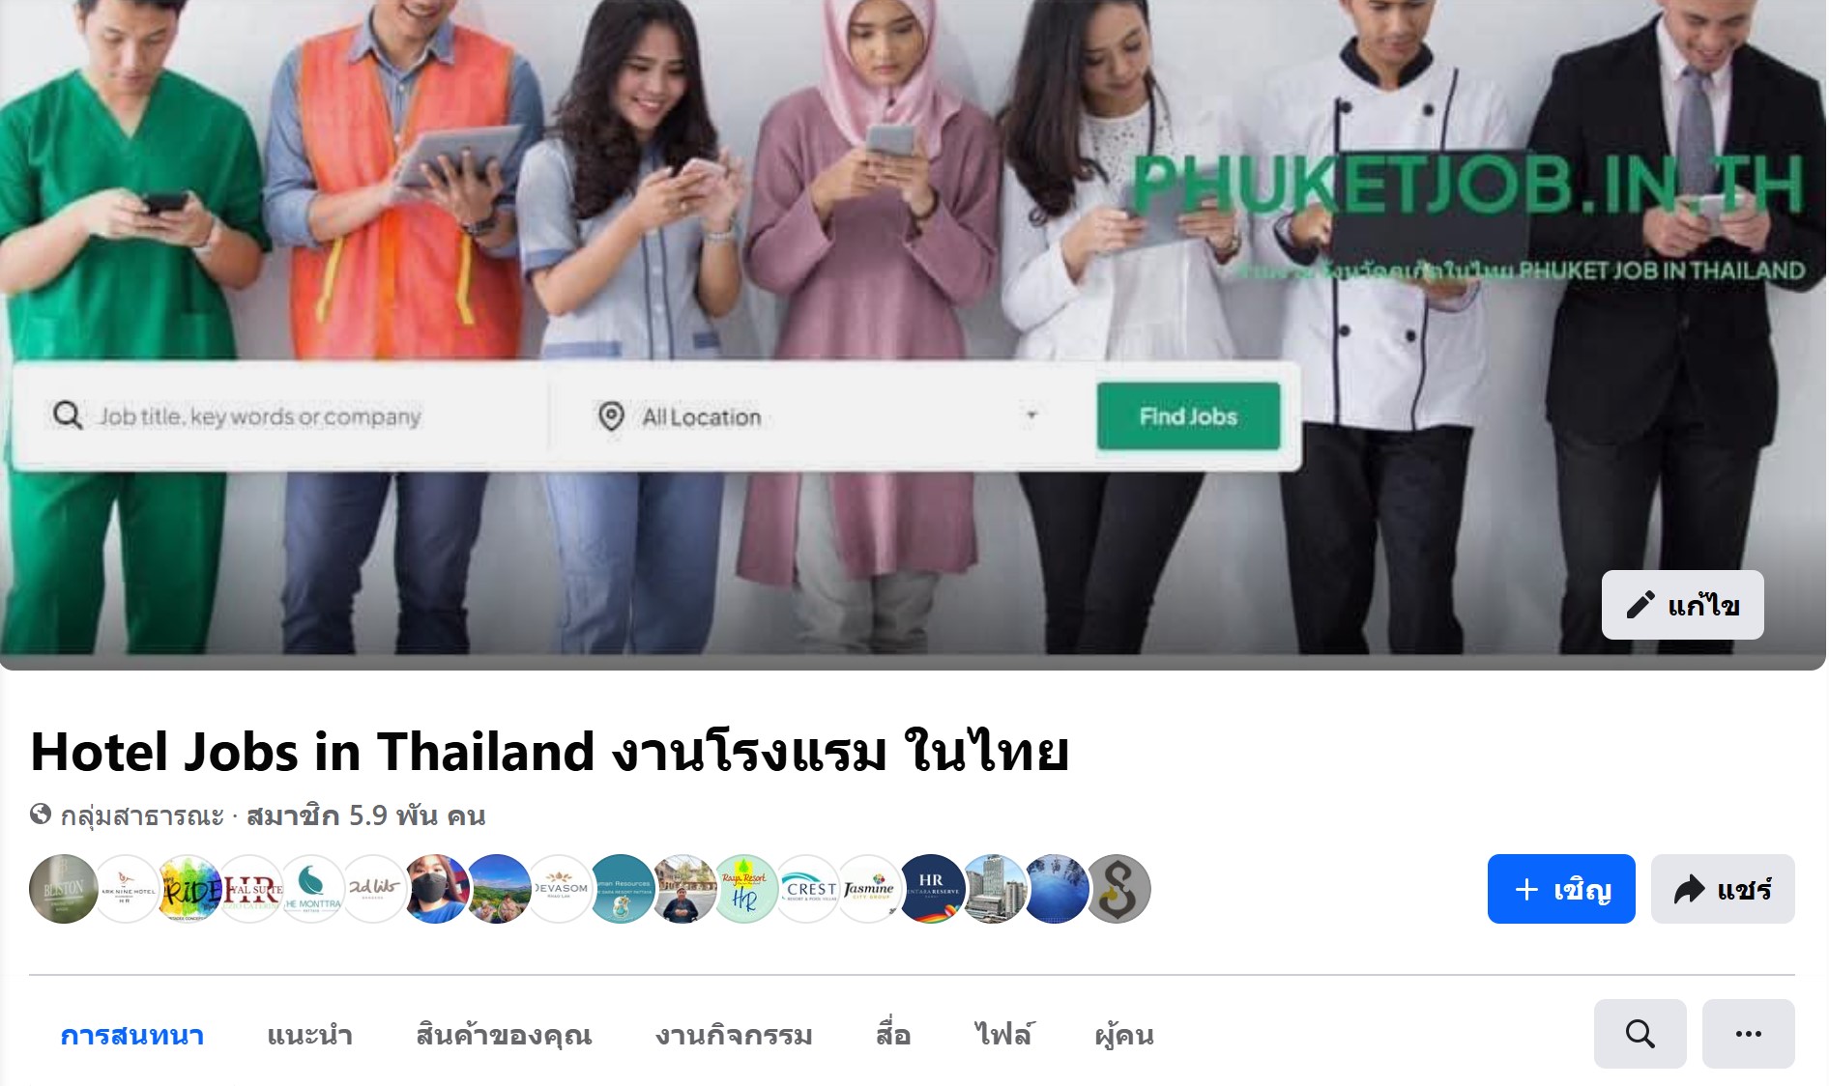Open the DEVASOM member avatar
The width and height of the screenshot is (1829, 1086).
point(560,889)
